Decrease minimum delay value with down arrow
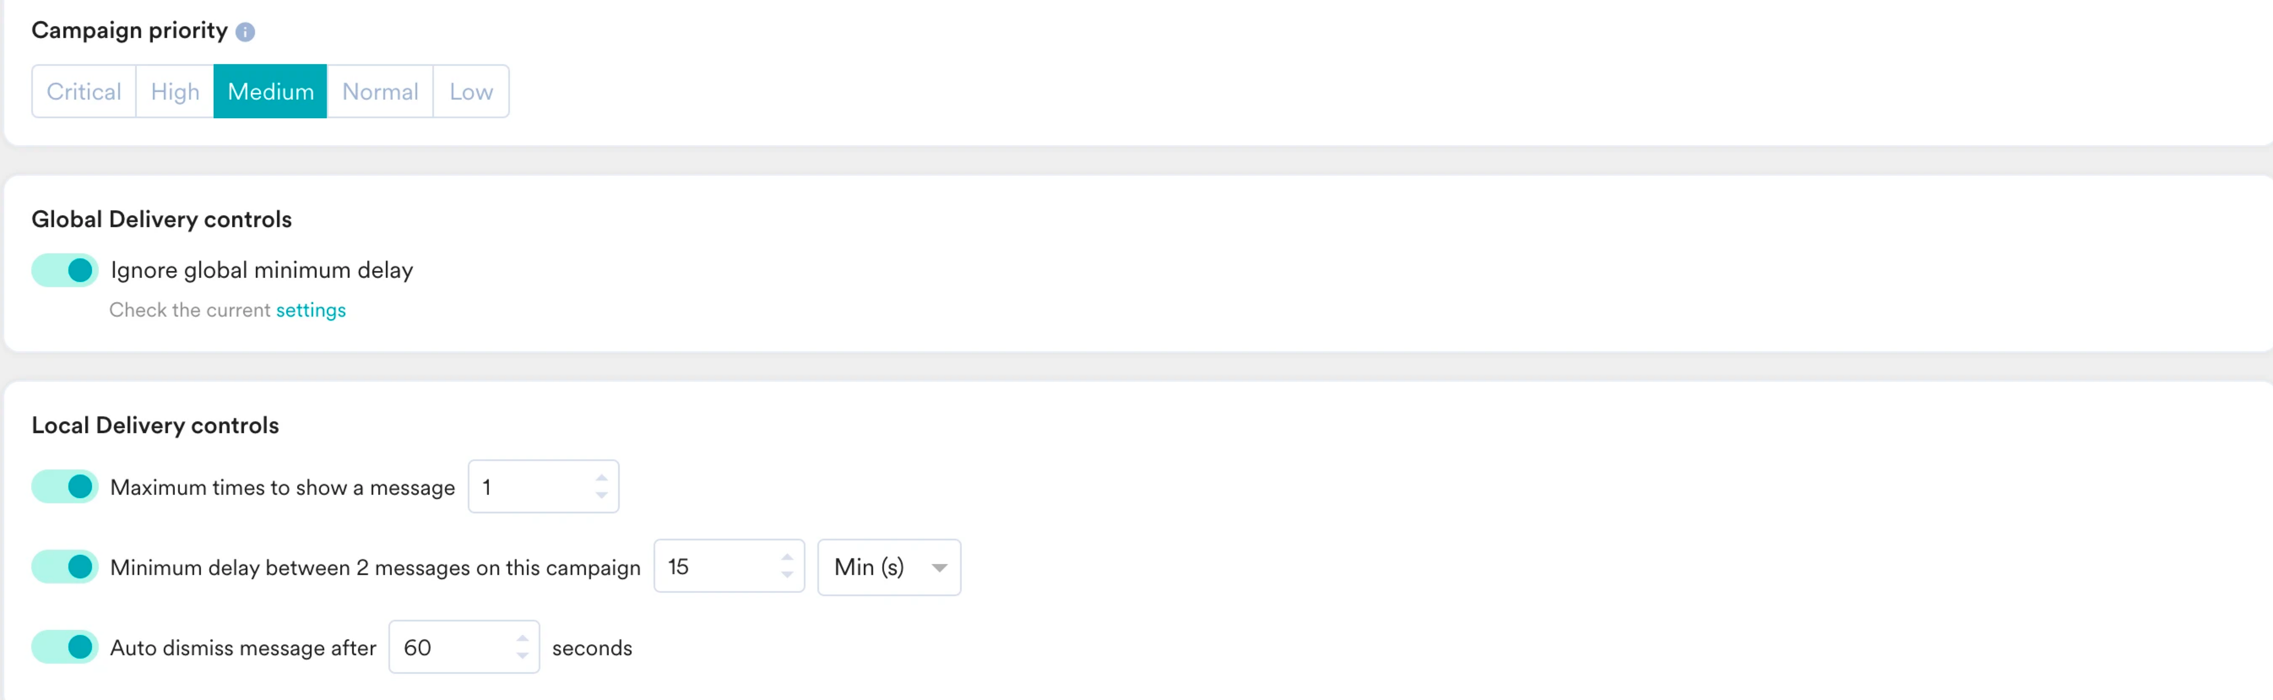This screenshot has height=700, width=2273. pos(787,575)
